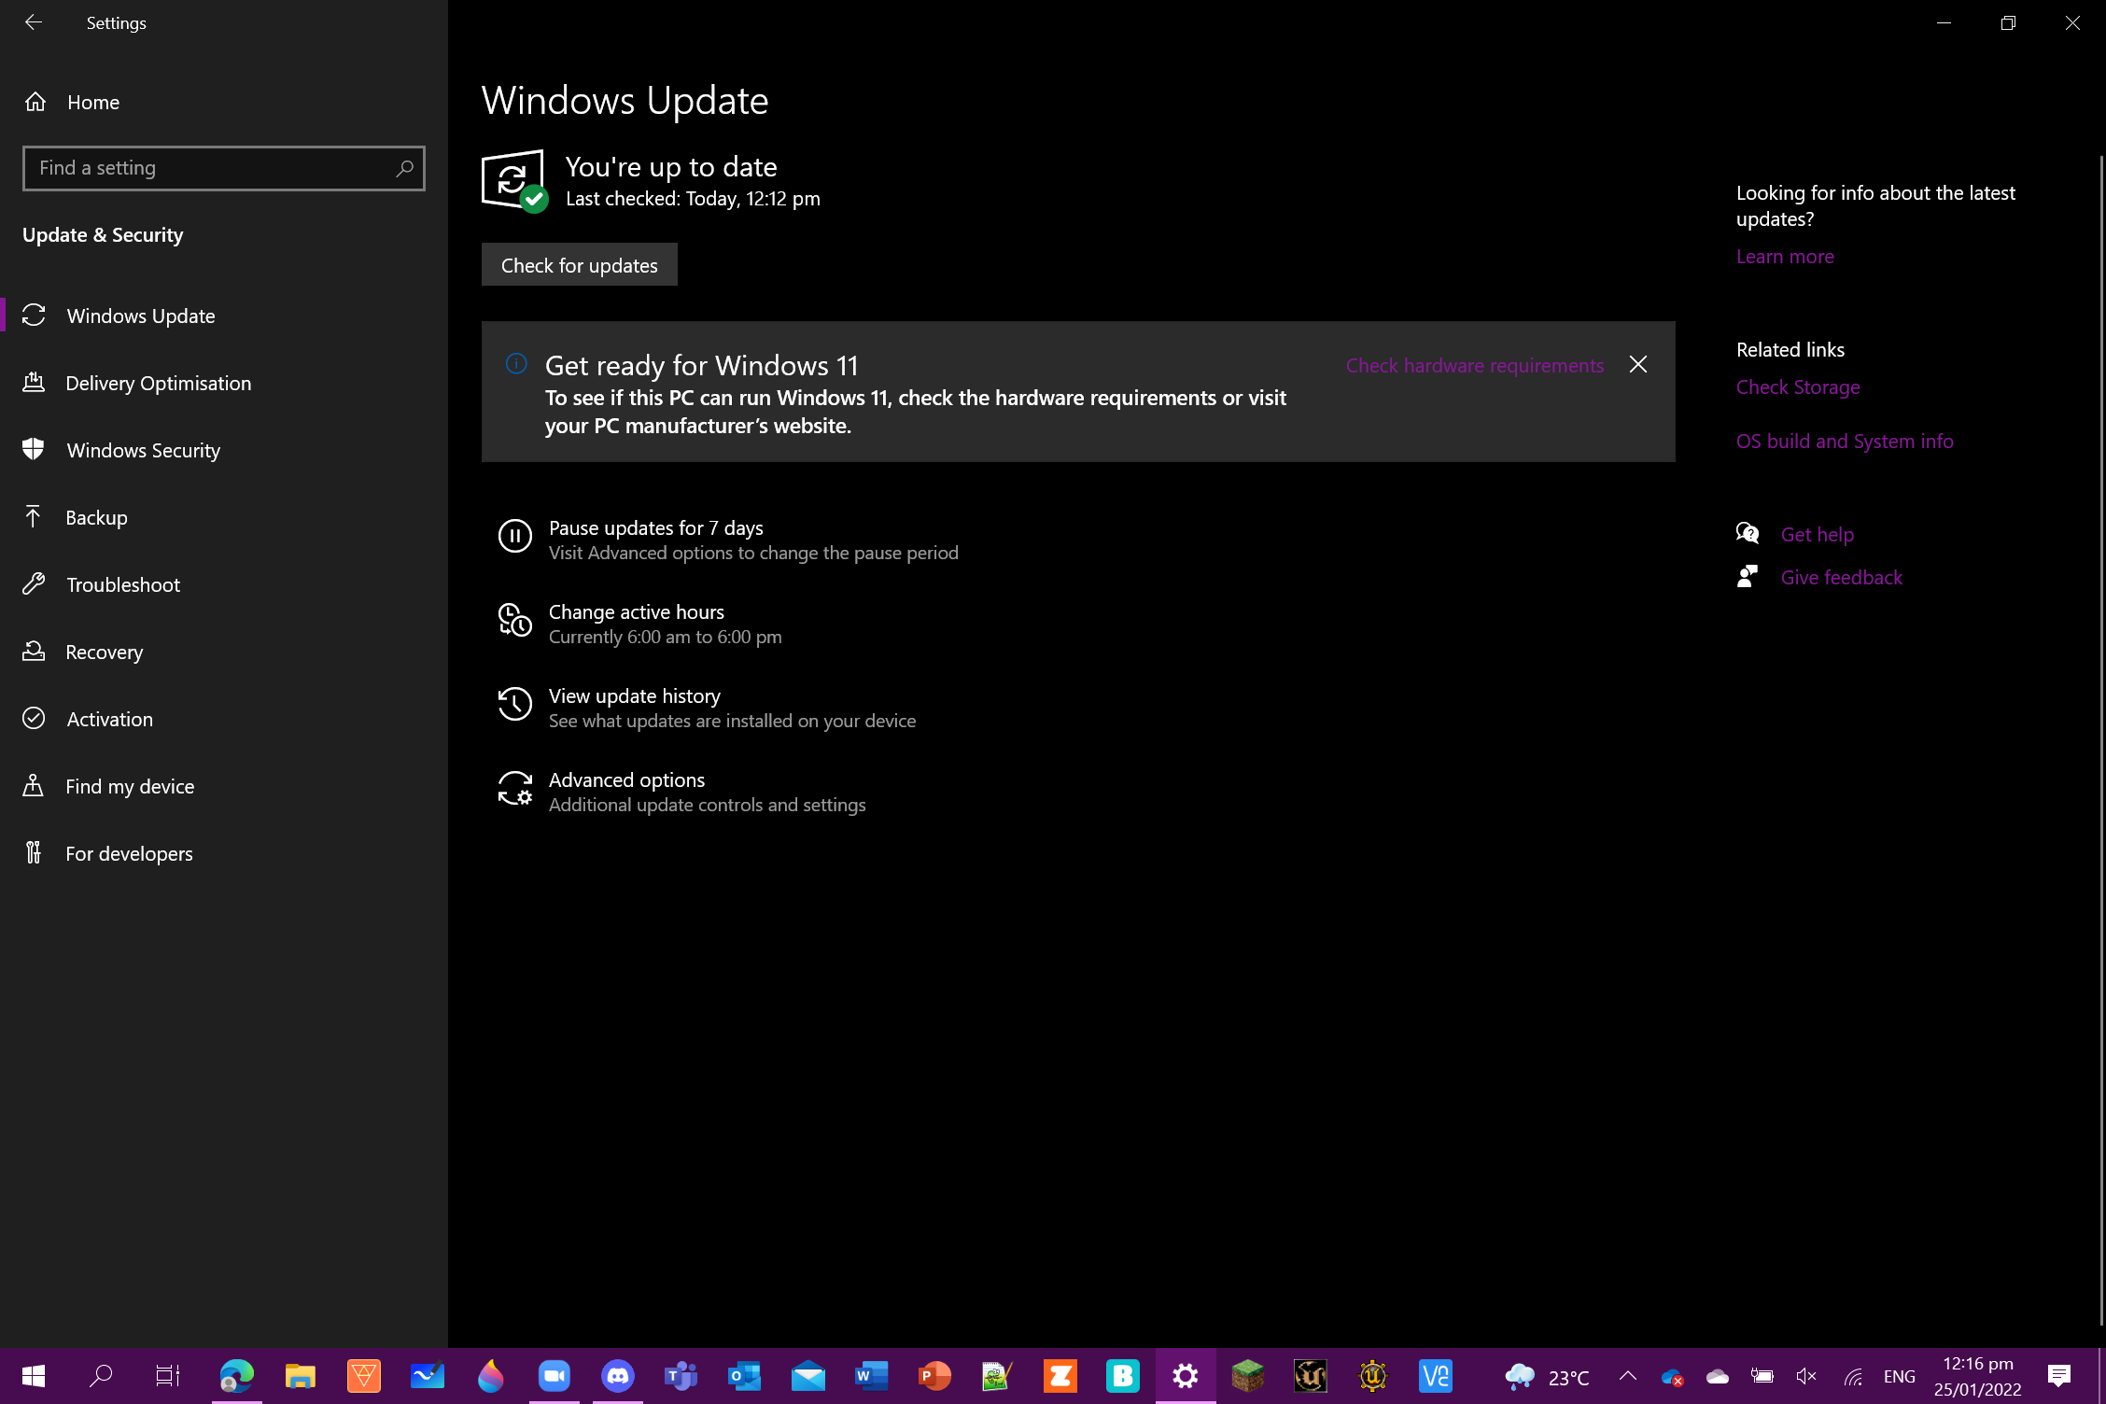Open the Action Center notifications icon
The height and width of the screenshot is (1404, 2106).
2059,1376
